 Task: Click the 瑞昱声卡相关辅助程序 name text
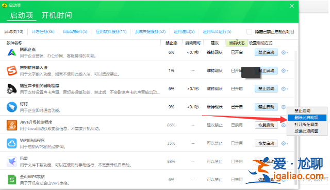click(39, 86)
